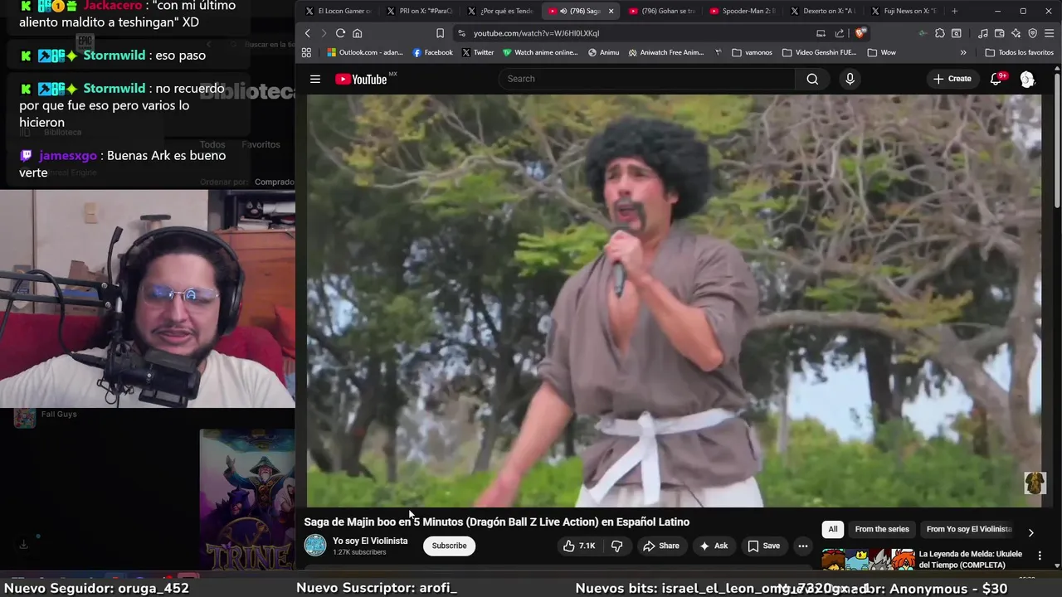Open Yo soy El Violinista channel avatar
The image size is (1062, 597).
(315, 545)
